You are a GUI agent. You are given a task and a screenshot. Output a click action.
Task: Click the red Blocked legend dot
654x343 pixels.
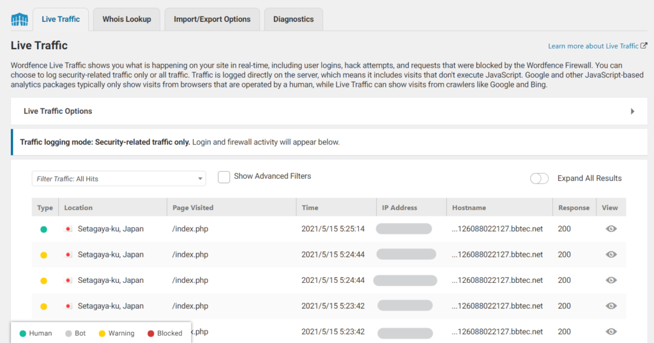pyautogui.click(x=151, y=333)
